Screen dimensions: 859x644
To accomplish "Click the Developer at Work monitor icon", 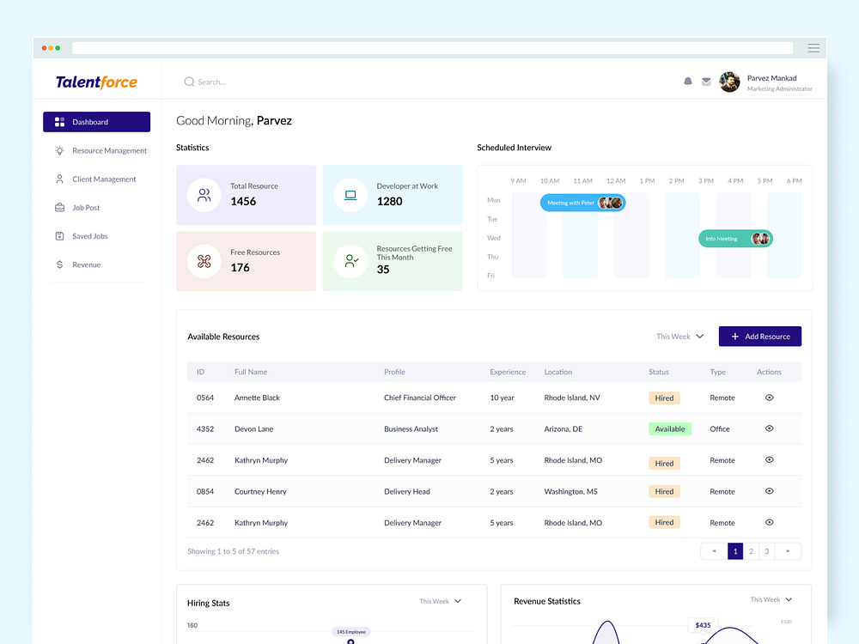I will tap(350, 195).
